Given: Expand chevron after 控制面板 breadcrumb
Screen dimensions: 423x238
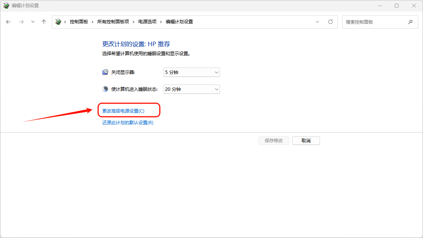Looking at the screenshot, I should click(92, 22).
